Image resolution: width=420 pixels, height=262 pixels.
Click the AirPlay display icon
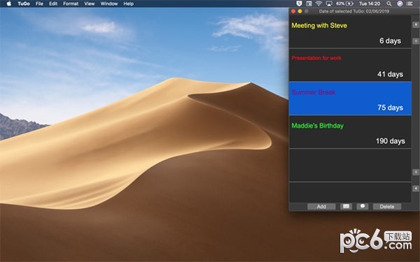point(329,3)
